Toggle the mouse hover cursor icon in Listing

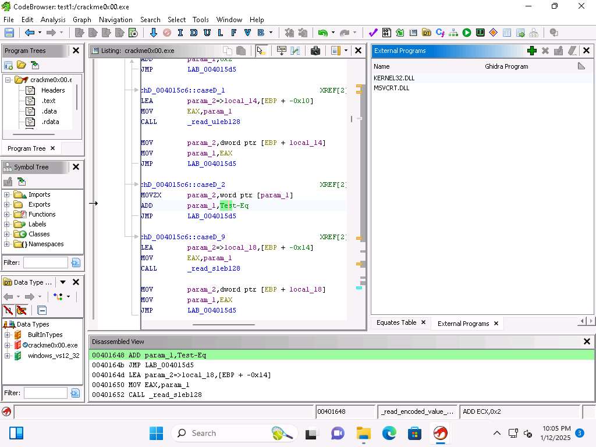click(x=261, y=51)
